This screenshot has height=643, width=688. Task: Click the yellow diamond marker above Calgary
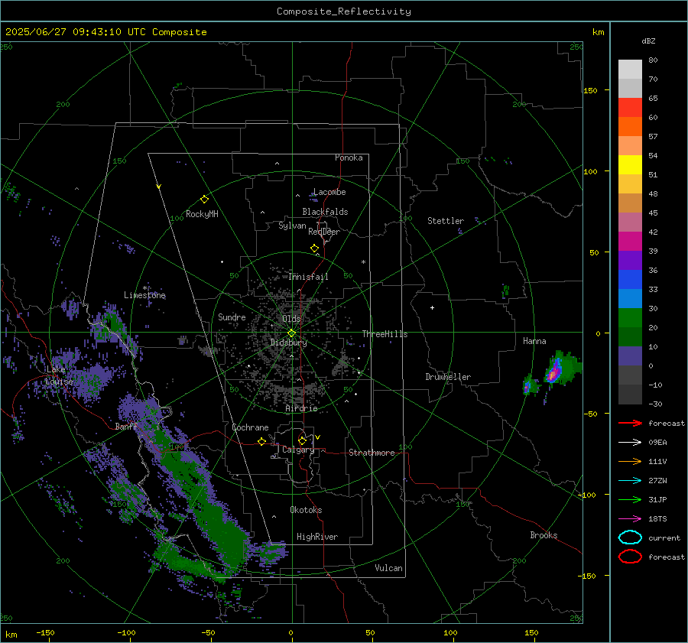302,440
